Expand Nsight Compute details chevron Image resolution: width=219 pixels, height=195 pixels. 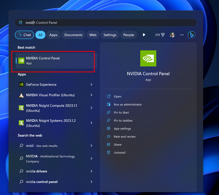tap(91, 108)
